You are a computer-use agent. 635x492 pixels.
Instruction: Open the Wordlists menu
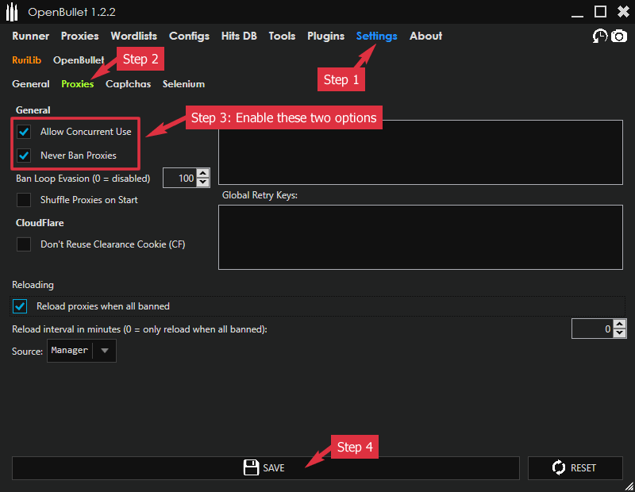[133, 36]
